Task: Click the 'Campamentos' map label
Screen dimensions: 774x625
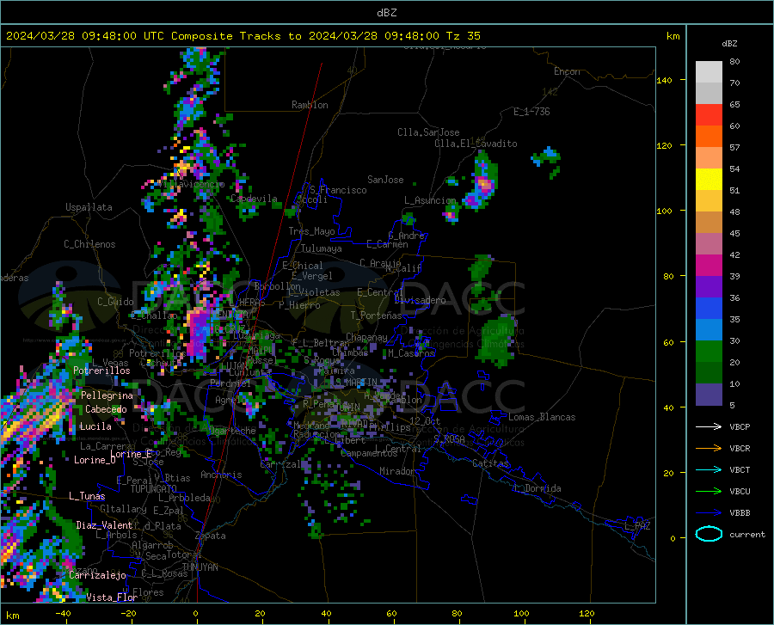Action: (x=369, y=453)
